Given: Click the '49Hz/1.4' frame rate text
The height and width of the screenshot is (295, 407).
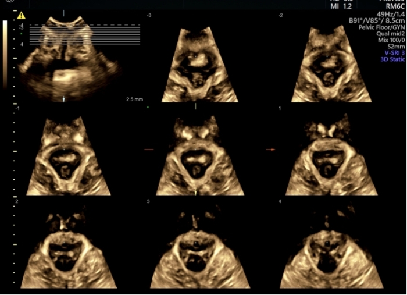Looking at the screenshot, I should coord(391,14).
